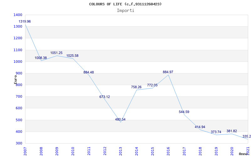Select the 758.26 data label
The width and height of the screenshot is (251, 157).
(x=136, y=87)
